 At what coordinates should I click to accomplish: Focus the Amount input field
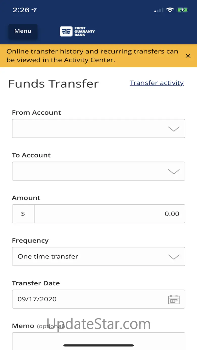[110, 214]
